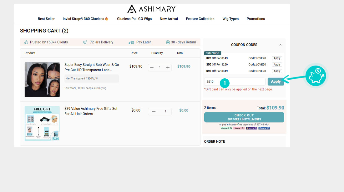This screenshot has height=192, width=344.
Task: Click the Ashimary logo
Action: point(151,9)
